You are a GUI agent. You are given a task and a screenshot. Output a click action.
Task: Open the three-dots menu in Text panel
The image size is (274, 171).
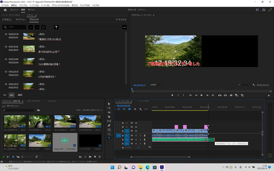point(124,27)
